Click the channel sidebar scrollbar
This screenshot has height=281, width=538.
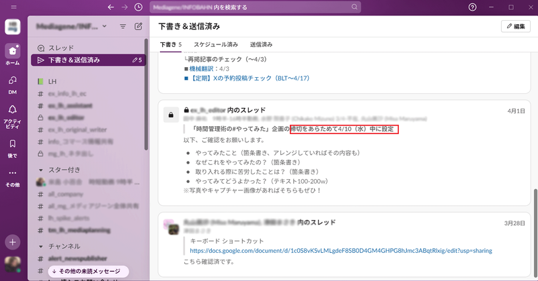point(147,95)
